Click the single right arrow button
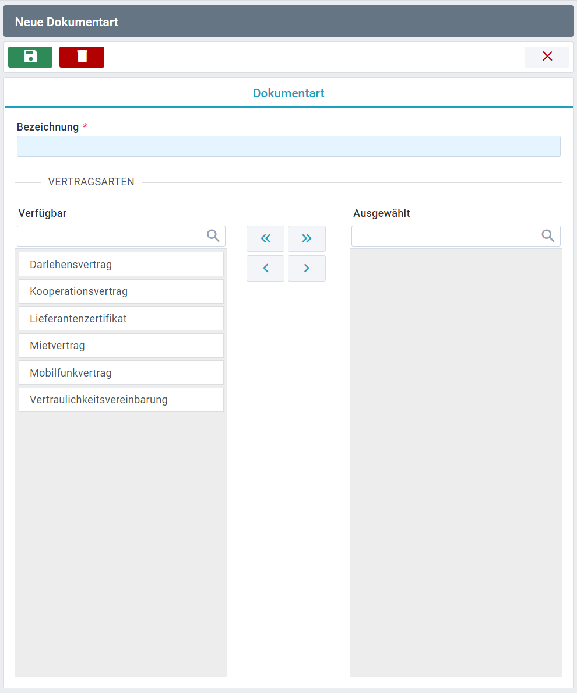577x693 pixels. pyautogui.click(x=307, y=268)
